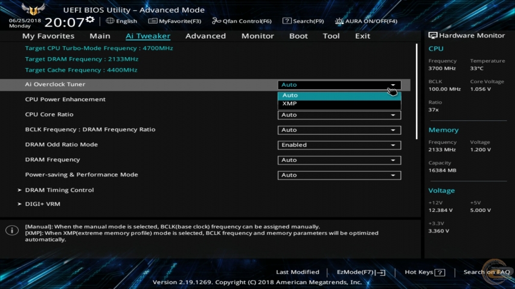Select the Ai Tweaker tab
This screenshot has height=289, width=515.
coord(148,36)
